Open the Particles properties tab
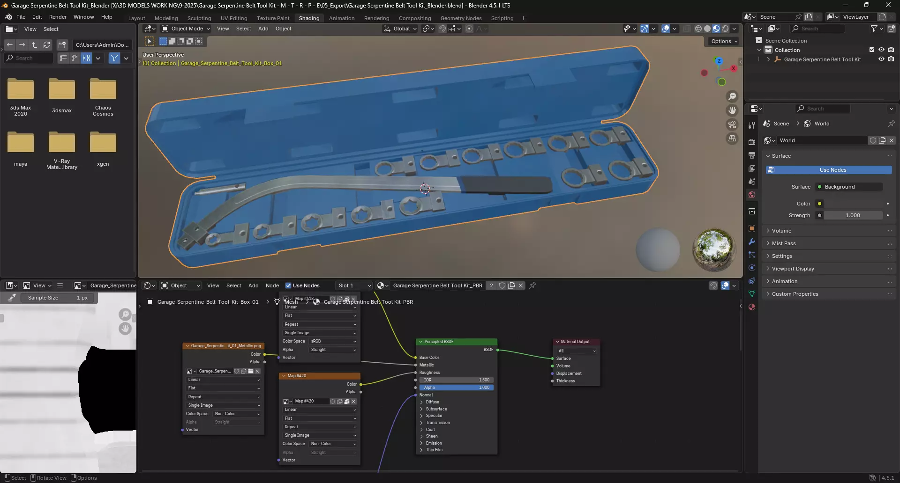 (752, 255)
